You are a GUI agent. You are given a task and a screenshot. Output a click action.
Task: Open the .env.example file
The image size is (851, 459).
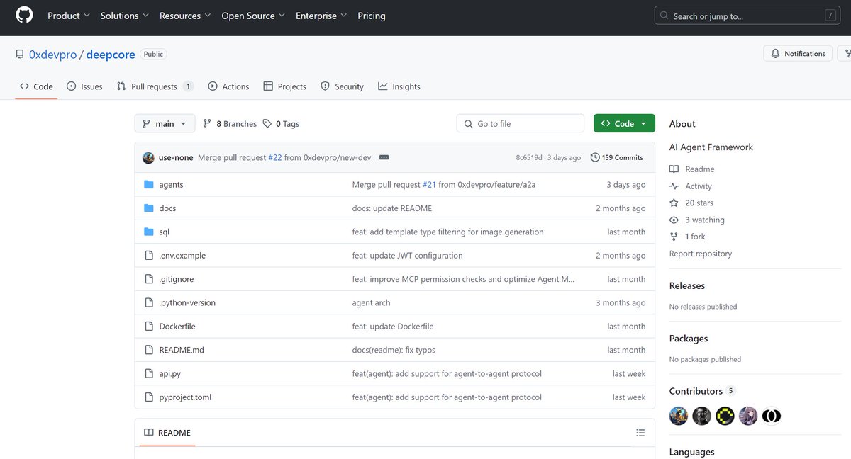[182, 256]
